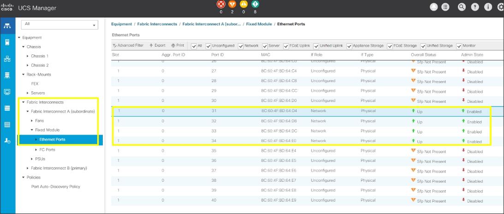Expand Fabric Interconnect B (primary) node
Viewport: 504px width, 214px height.
pyautogui.click(x=28, y=168)
